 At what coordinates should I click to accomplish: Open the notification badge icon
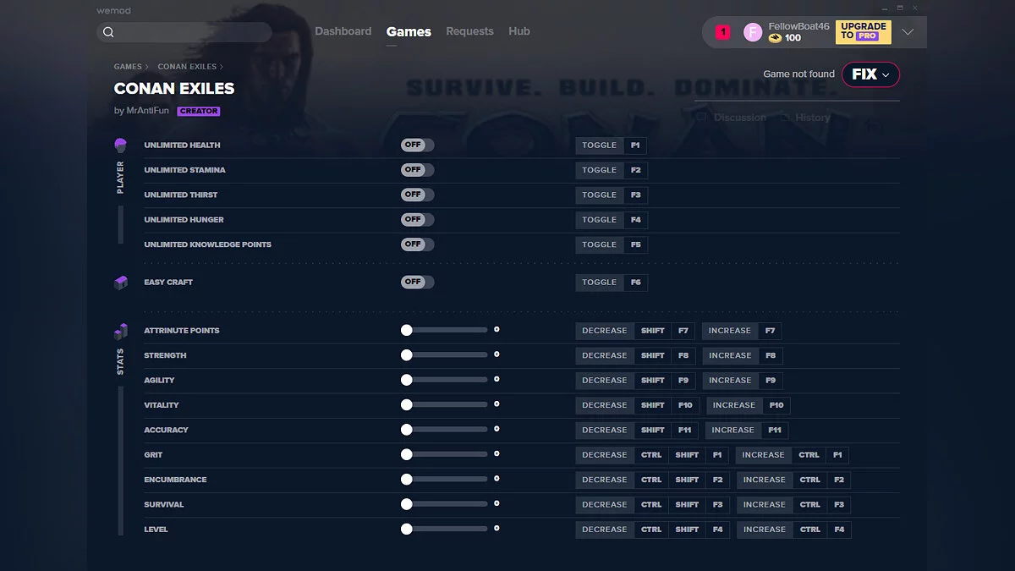tap(722, 32)
